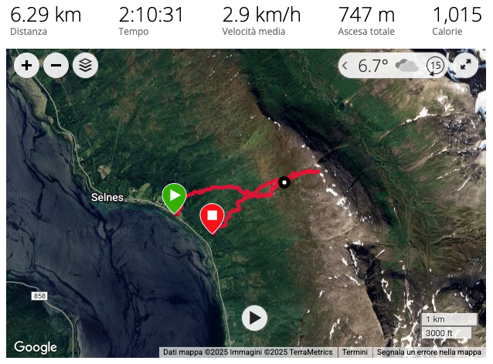Click the 6.29 km Distanza stat
This screenshot has height=364, width=493.
tap(46, 21)
